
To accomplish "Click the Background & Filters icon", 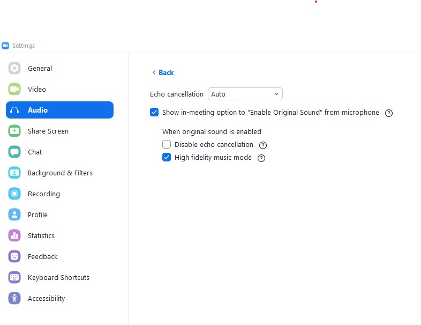I will point(14,173).
